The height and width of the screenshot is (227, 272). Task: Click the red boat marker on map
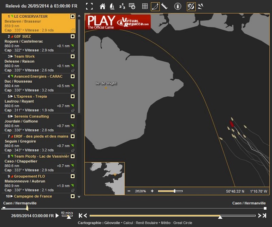232,124
